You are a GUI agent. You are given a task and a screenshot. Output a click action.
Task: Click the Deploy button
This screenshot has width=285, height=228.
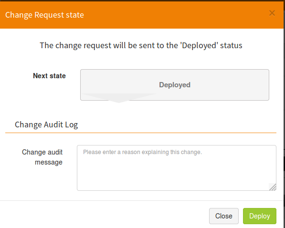(260, 216)
